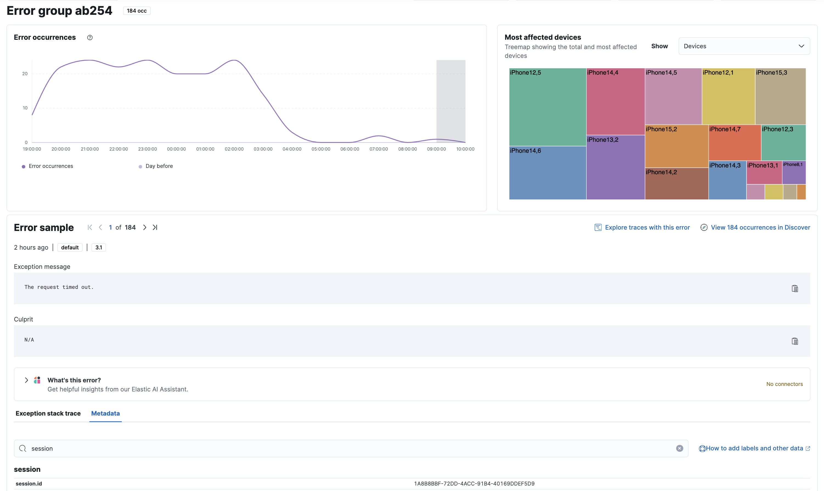
Task: Click the Error occurrences help icon
Action: [90, 37]
